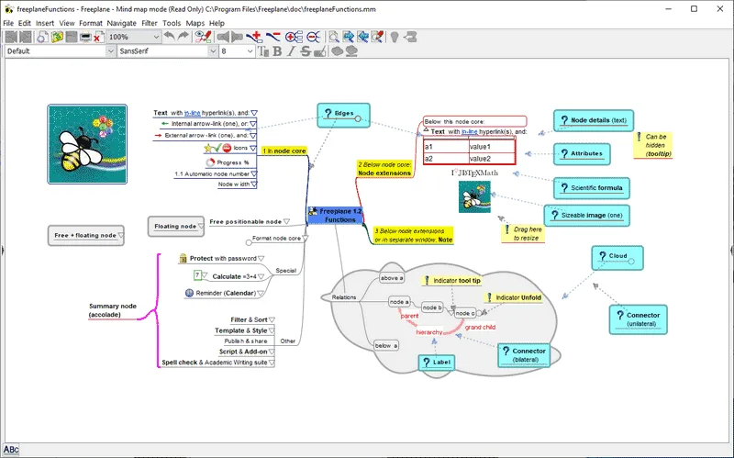Screen dimensions: 734x458
Task: Toggle bold formatting
Action: pyautogui.click(x=278, y=51)
